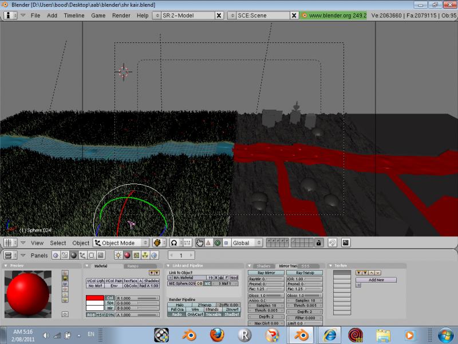Click the Col color button
The height and width of the screenshot is (344, 458).
(110, 298)
